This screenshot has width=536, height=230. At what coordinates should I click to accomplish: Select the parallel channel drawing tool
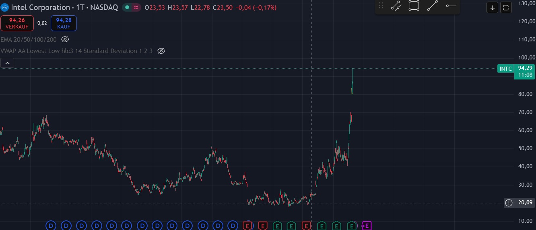(396, 6)
